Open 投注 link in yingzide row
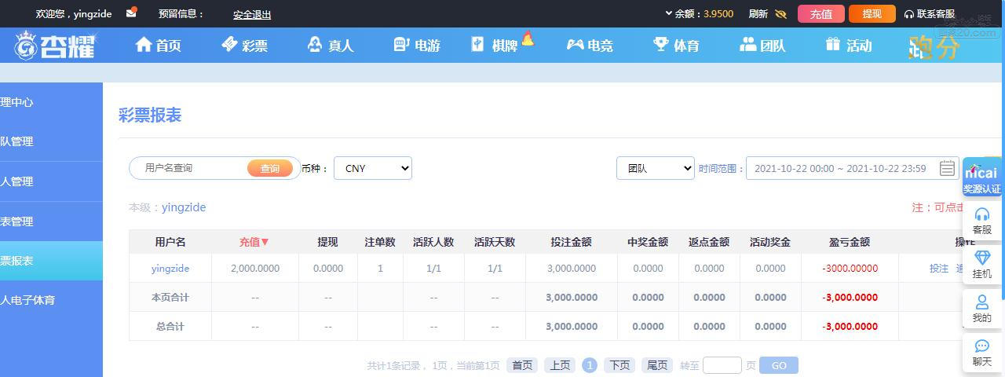The height and width of the screenshot is (377, 1005). [939, 269]
